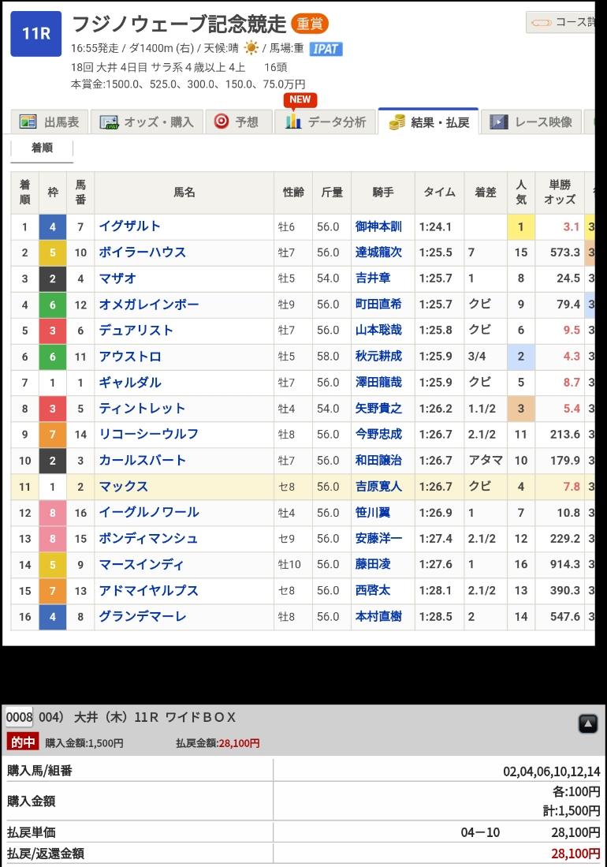The height and width of the screenshot is (867, 607).
Task: Click the NEW badge above データ分析
Action: [300, 99]
